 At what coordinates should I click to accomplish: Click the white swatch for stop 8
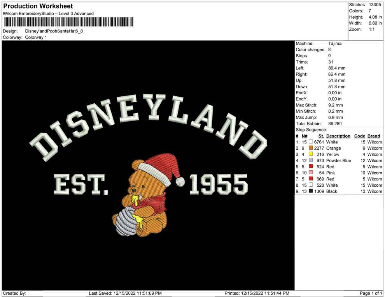[x=311, y=185]
